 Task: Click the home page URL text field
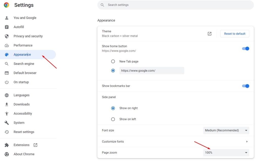tap(152, 71)
